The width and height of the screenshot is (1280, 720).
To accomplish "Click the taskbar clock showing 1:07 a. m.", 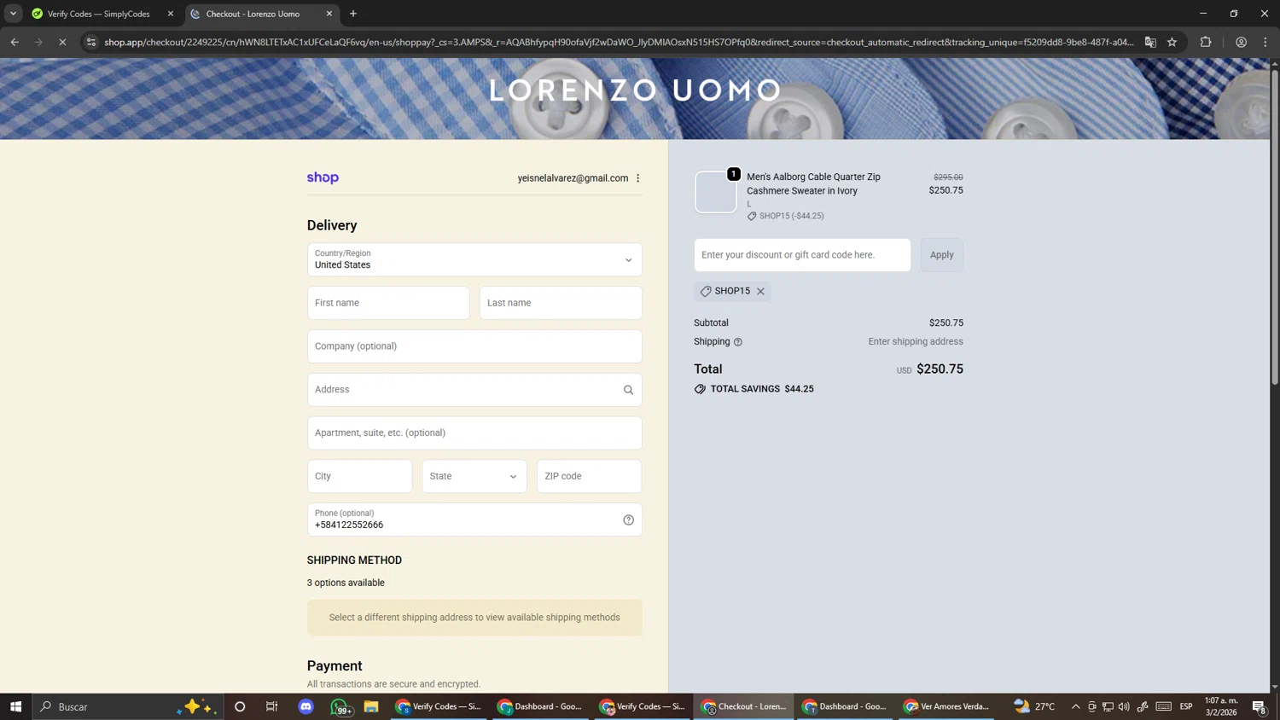I will tap(1220, 706).
